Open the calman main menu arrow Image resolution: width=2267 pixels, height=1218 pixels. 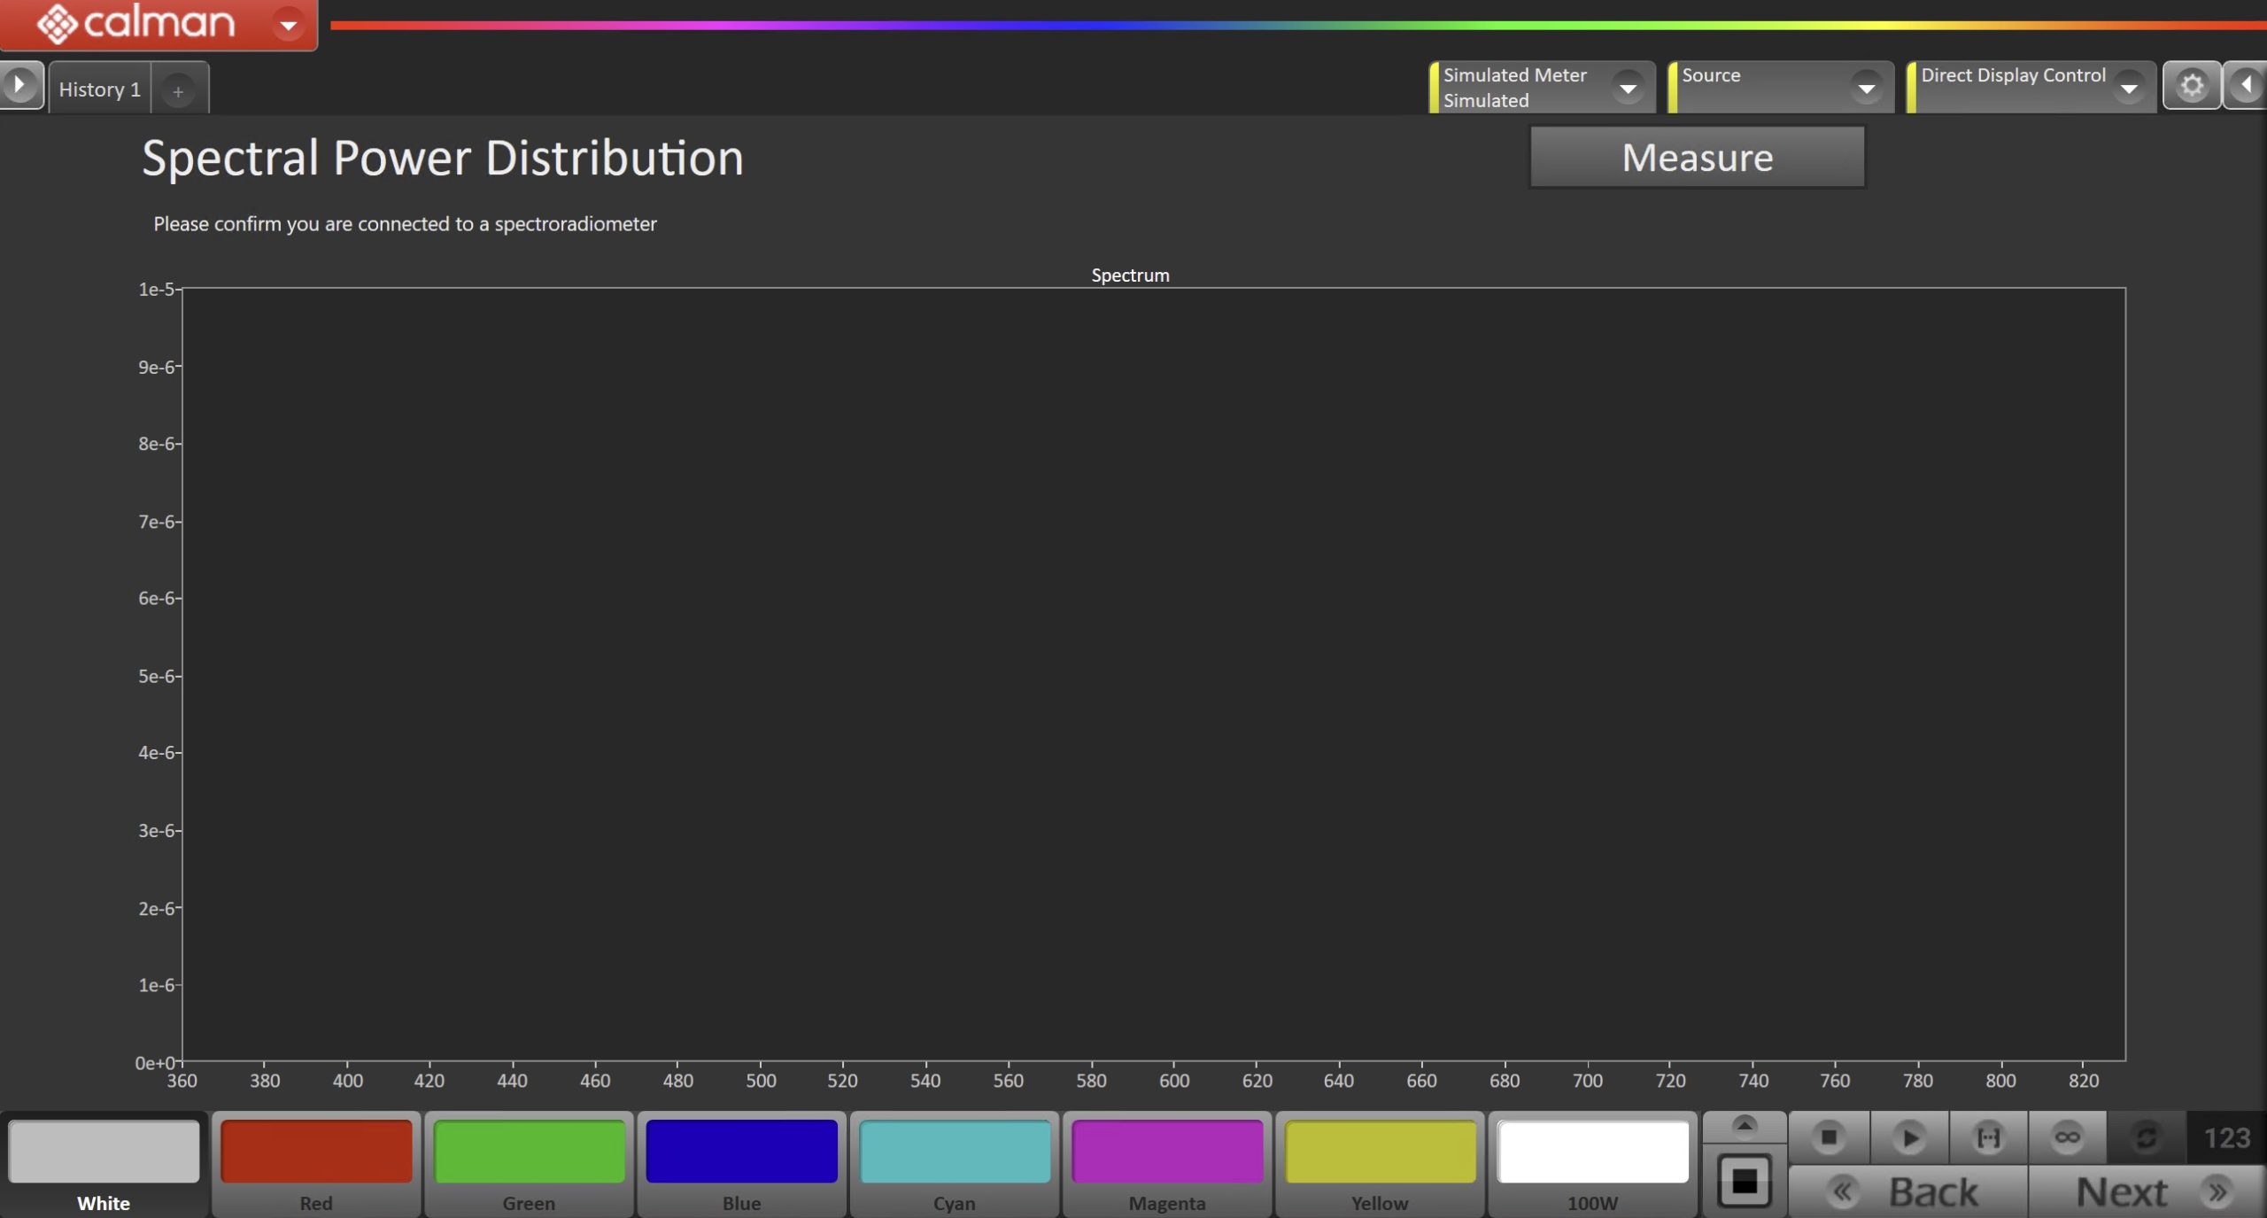pos(288,25)
